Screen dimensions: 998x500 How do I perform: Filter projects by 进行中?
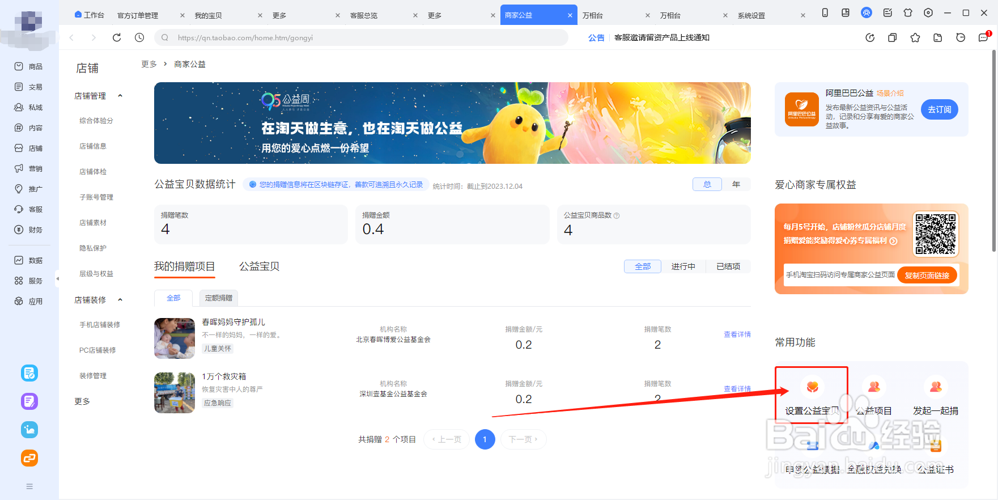pyautogui.click(x=683, y=266)
